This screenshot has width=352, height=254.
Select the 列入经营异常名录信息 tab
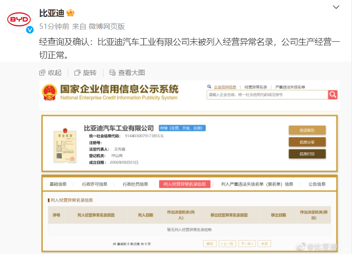click(185, 184)
